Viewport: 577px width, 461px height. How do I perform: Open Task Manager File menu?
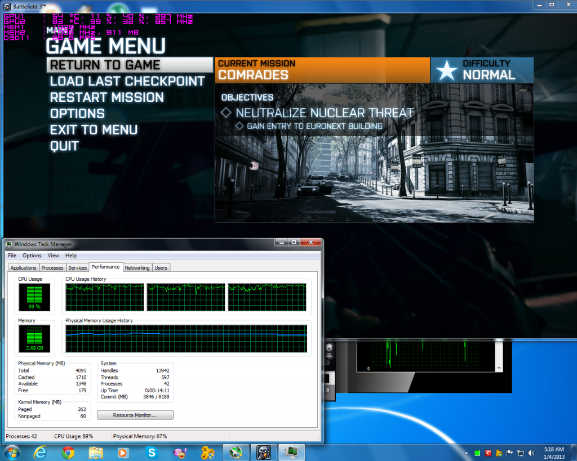pos(12,256)
